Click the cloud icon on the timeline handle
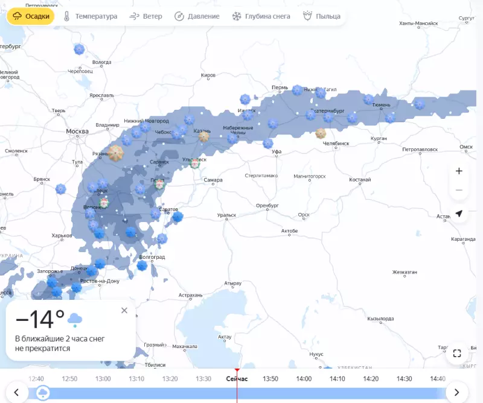This screenshot has height=403, width=483. coord(42,392)
